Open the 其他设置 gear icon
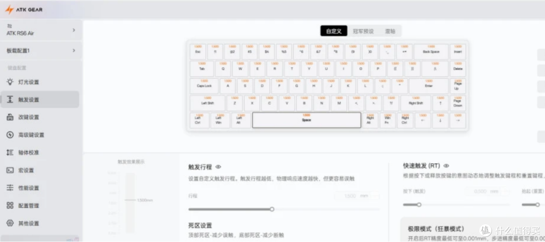 click(x=10, y=223)
